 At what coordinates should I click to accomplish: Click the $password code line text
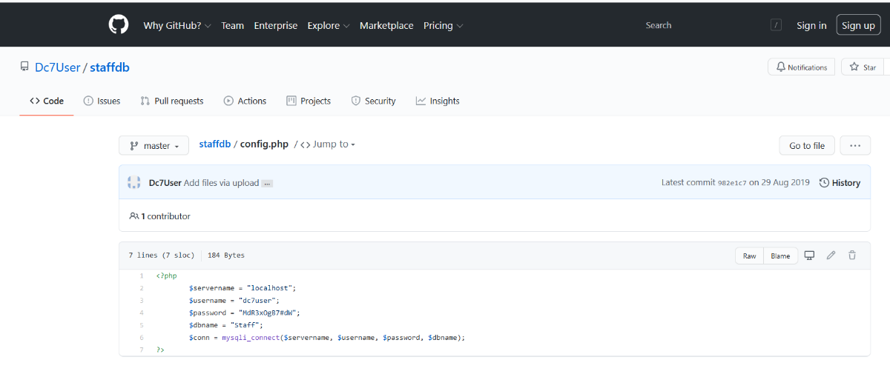244,313
